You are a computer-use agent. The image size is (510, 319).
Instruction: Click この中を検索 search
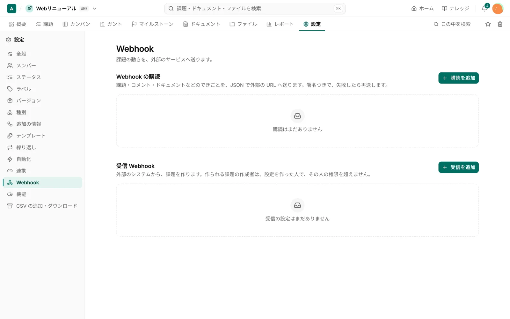[452, 24]
